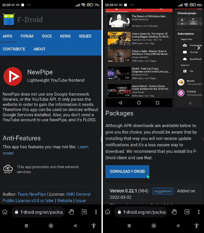The height and width of the screenshot is (233, 204).
Task: Tap accessibility figure icon on left phone
Action: point(94,226)
